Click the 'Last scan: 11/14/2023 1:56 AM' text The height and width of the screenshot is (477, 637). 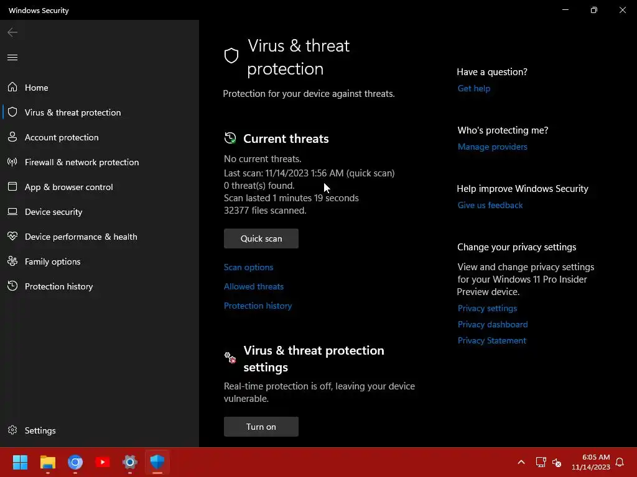pos(309,173)
